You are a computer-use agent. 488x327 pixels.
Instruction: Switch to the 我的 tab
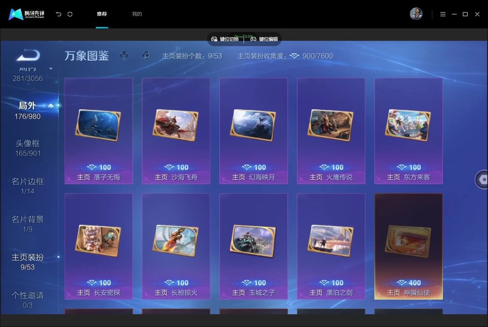pyautogui.click(x=137, y=14)
